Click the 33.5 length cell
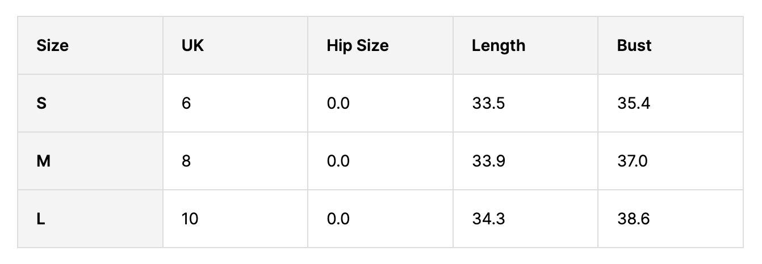 point(488,104)
